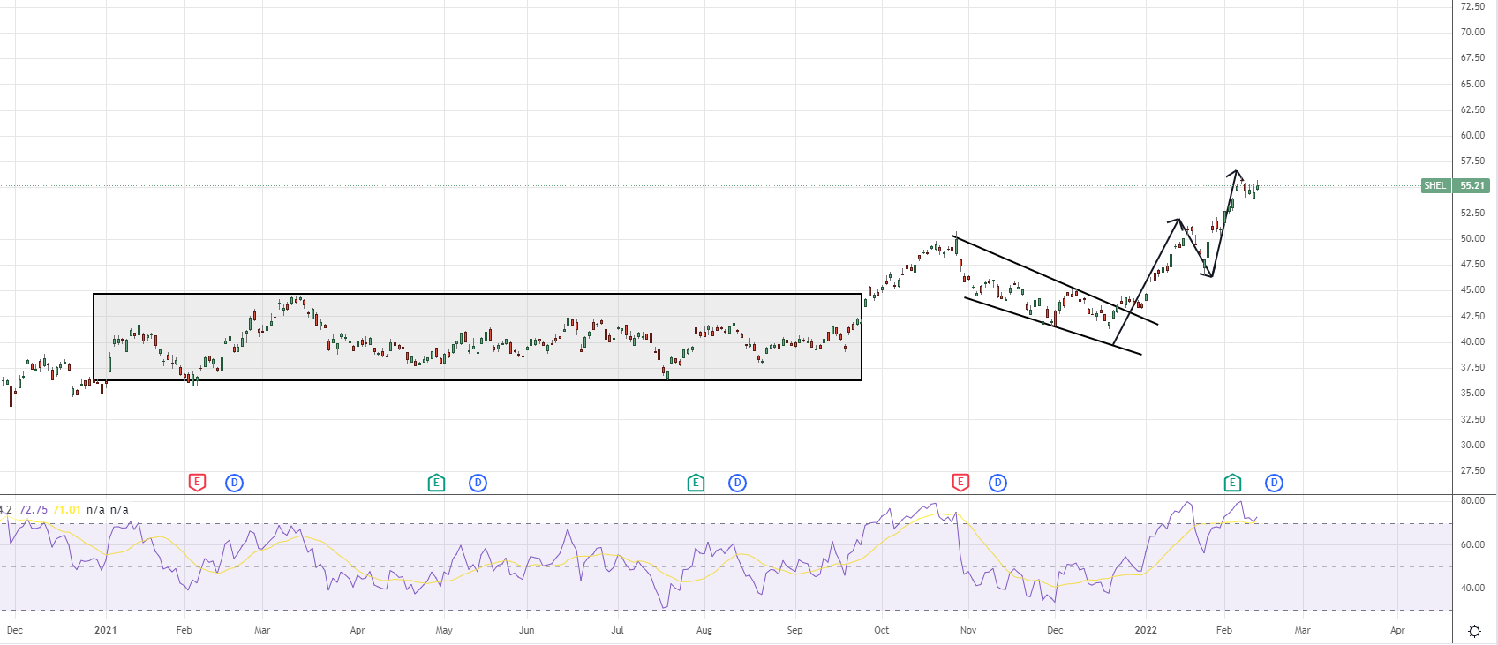This screenshot has height=645, width=1498.
Task: Open chart settings with the gear icon
Action: [1474, 631]
